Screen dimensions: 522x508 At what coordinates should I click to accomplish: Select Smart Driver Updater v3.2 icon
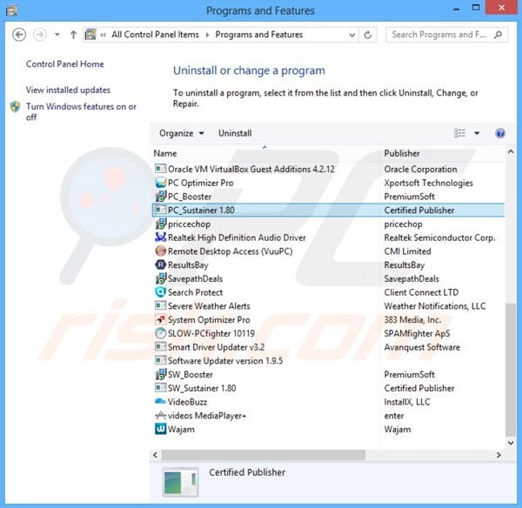click(160, 347)
